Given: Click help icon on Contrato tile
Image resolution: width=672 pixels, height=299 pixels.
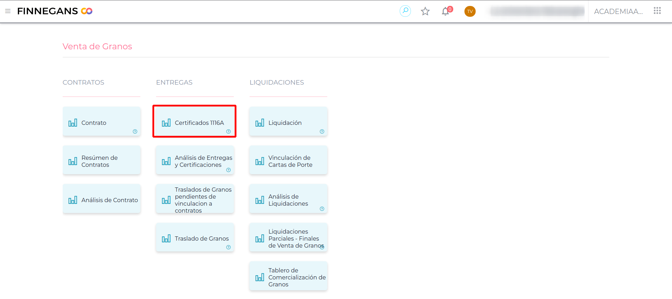Looking at the screenshot, I should tap(135, 131).
